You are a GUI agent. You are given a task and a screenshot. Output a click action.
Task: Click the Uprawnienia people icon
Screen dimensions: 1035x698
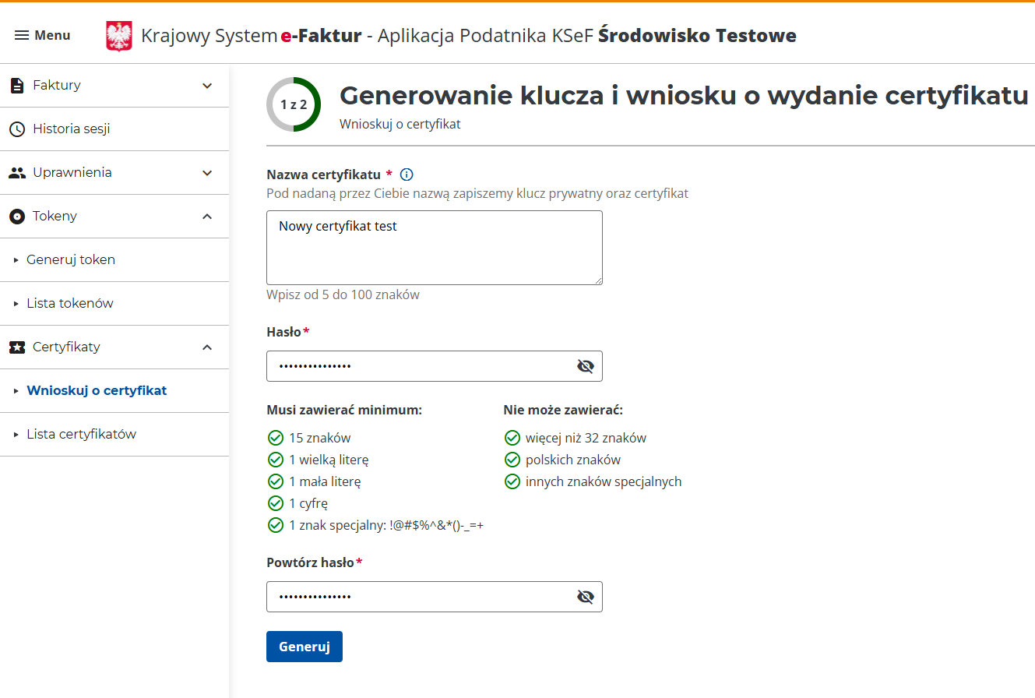click(17, 173)
